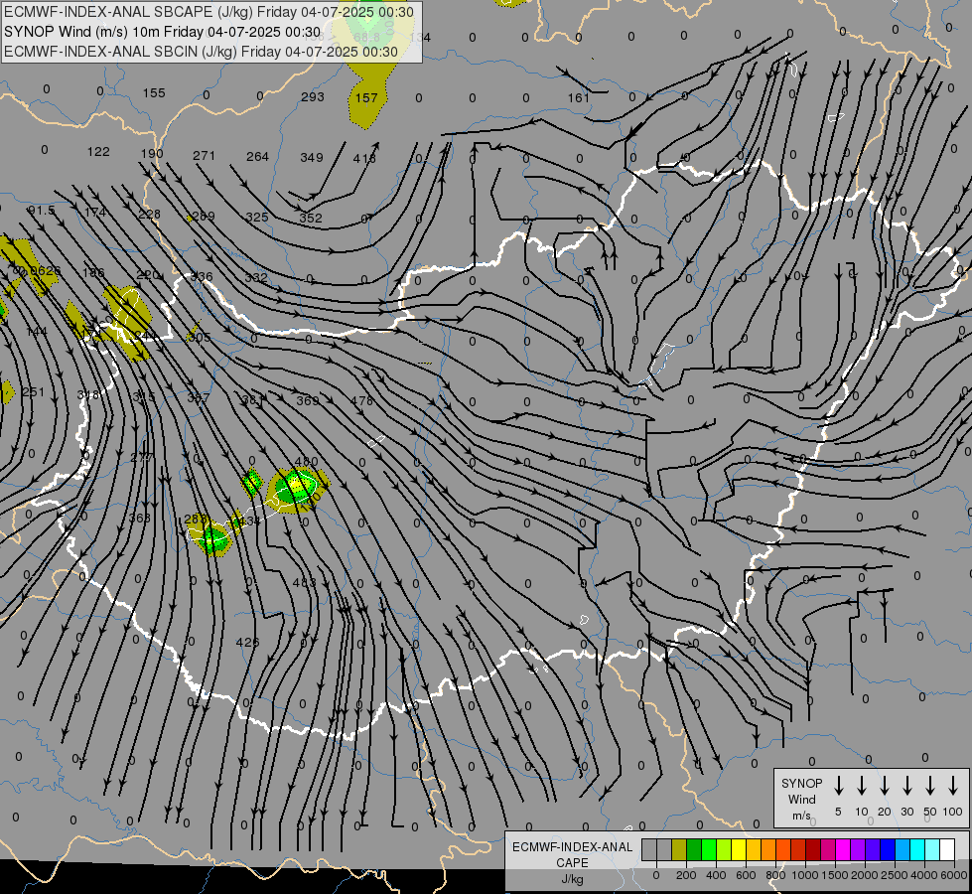Click the map value 476
The height and width of the screenshot is (894, 972).
pos(362,400)
